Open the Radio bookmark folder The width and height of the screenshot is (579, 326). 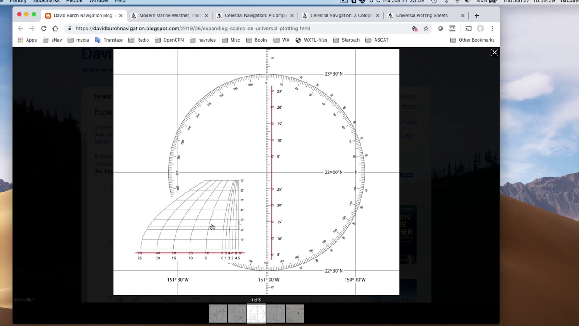[x=138, y=40]
